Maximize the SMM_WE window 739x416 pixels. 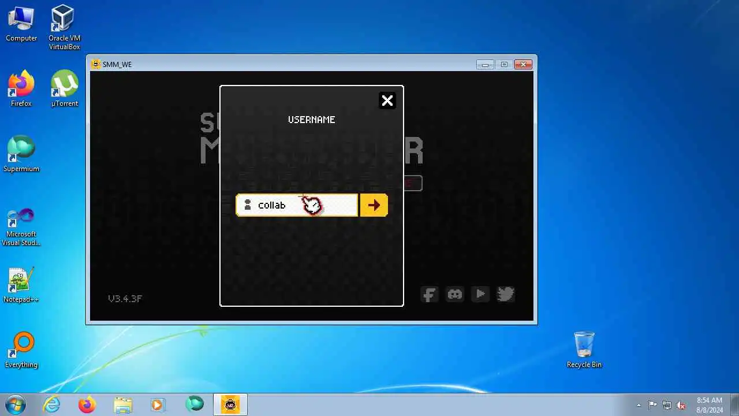504,64
